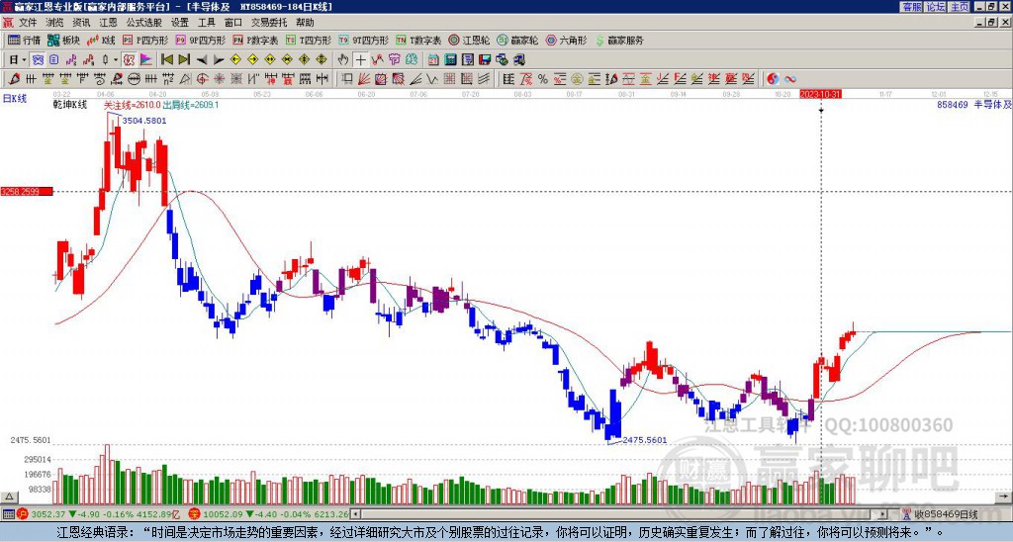Screen dimensions: 1013x542
Task: Open the 客服 customer service link
Action: point(911,7)
